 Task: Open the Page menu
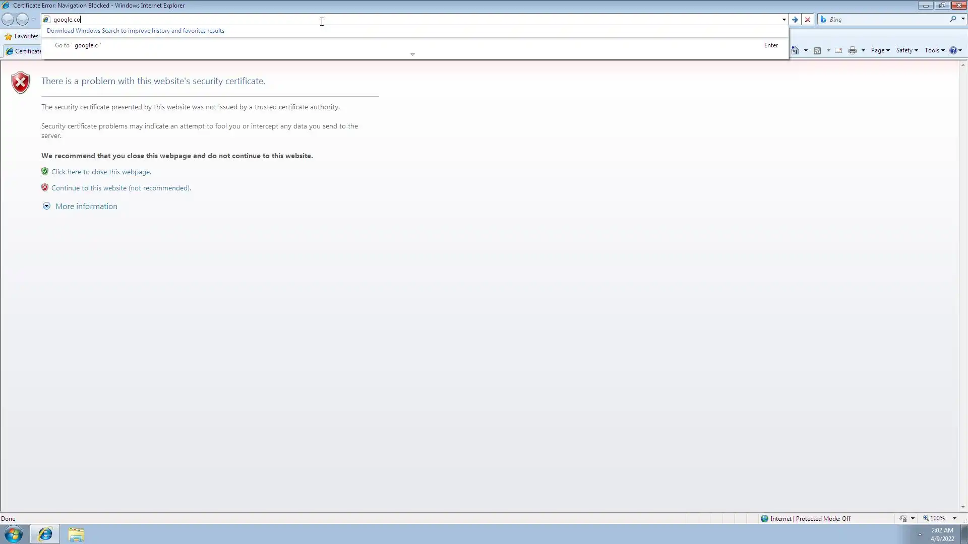tap(880, 50)
